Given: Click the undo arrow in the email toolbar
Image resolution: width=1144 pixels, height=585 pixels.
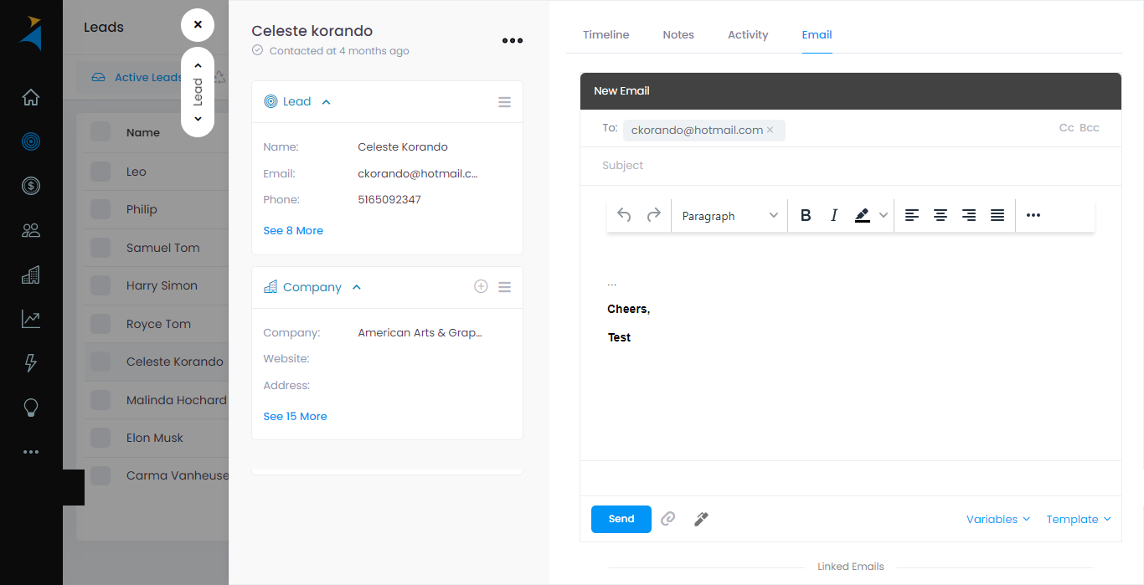Looking at the screenshot, I should coord(623,215).
